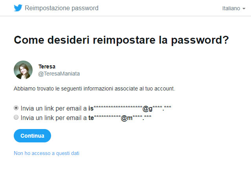Click the @TeresaManiata username handle
Viewport: 251px width, 190px height.
[x=59, y=74]
